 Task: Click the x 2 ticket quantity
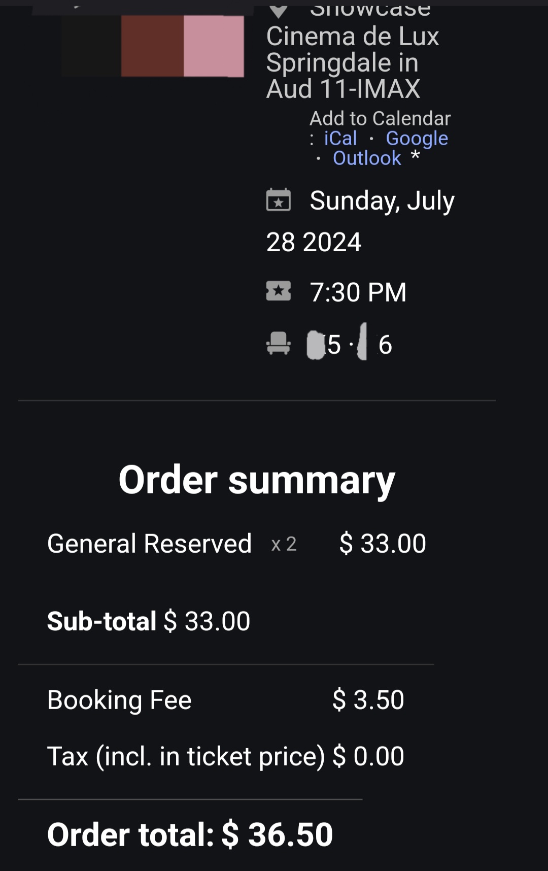tap(284, 544)
